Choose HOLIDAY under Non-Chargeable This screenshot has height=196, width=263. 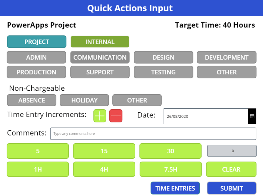[84, 100]
